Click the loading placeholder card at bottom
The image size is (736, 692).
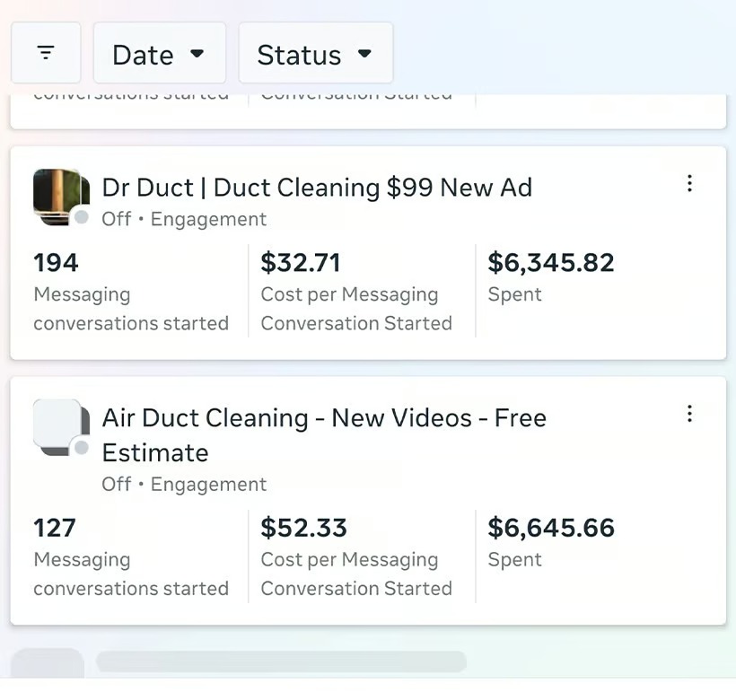pyautogui.click(x=280, y=662)
